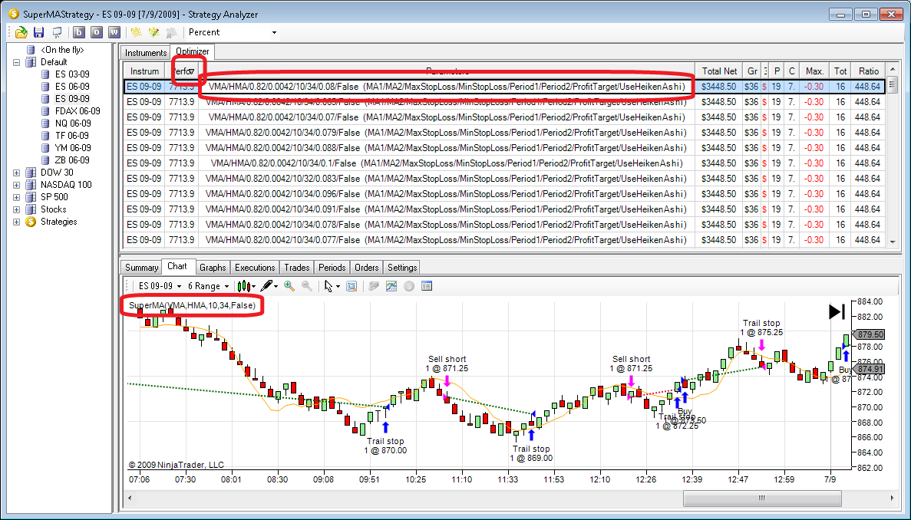Select ES 09-09 in instrument tree
This screenshot has height=520, width=911.
(72, 99)
